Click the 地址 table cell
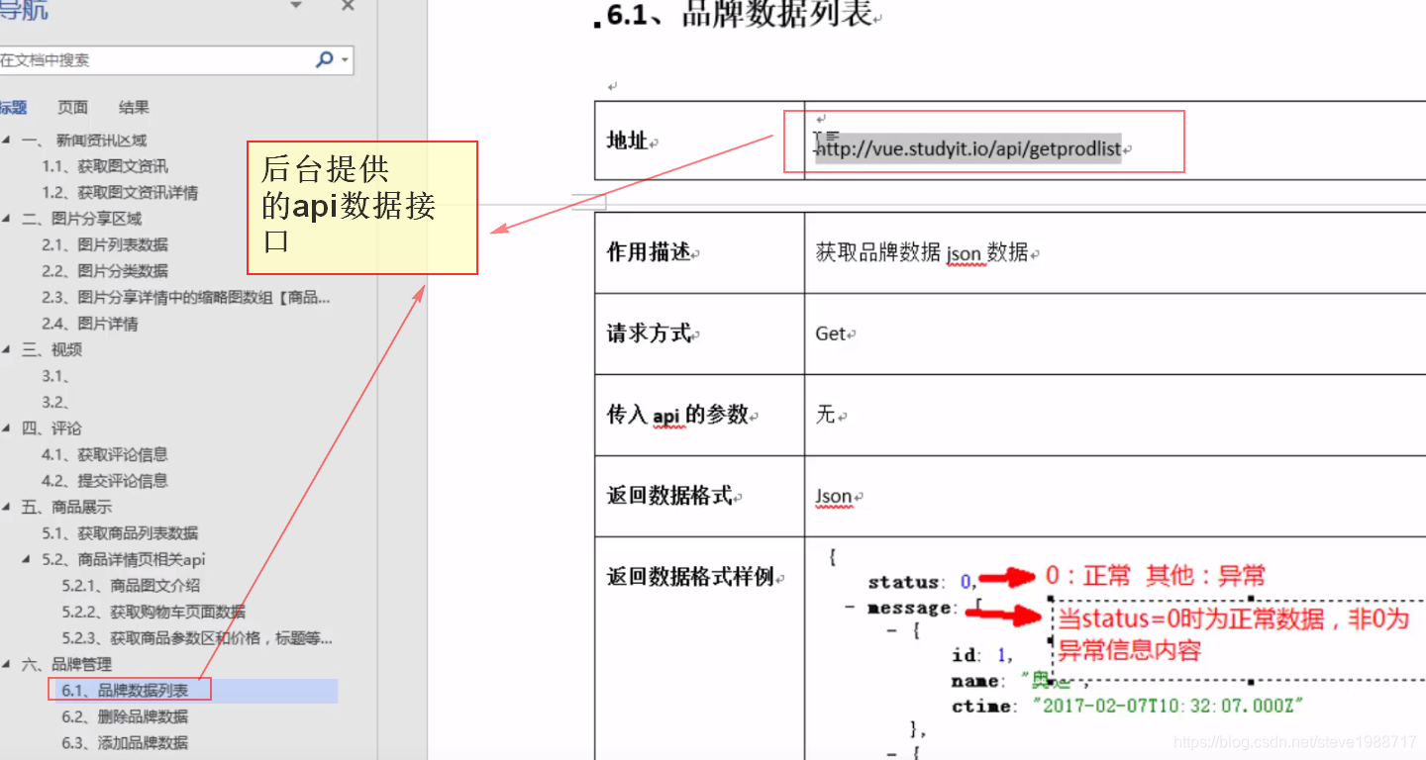 coord(699,141)
